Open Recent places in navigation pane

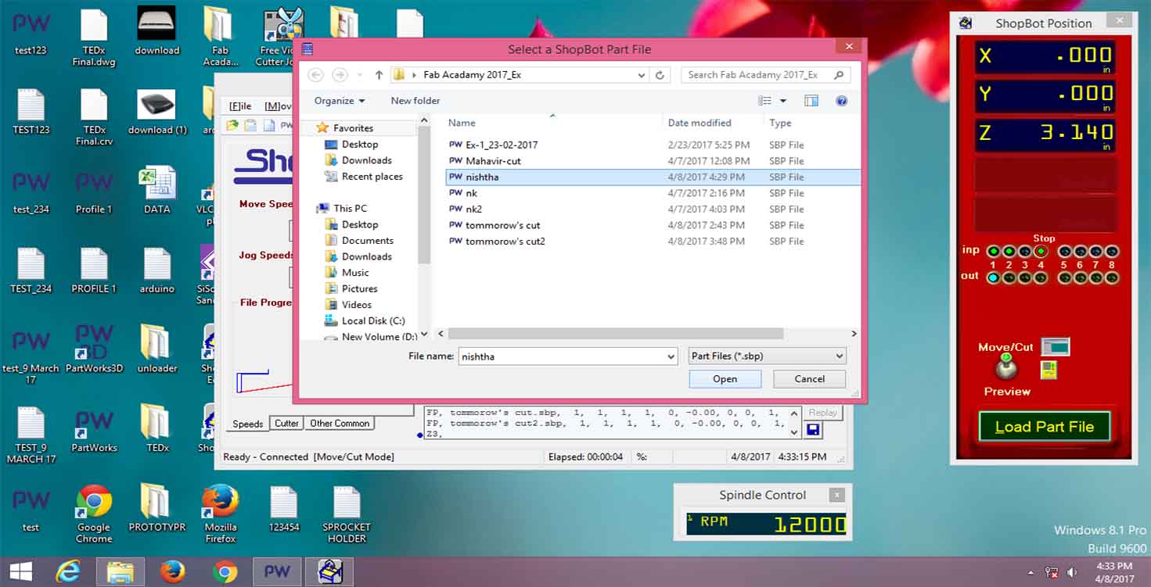click(372, 177)
